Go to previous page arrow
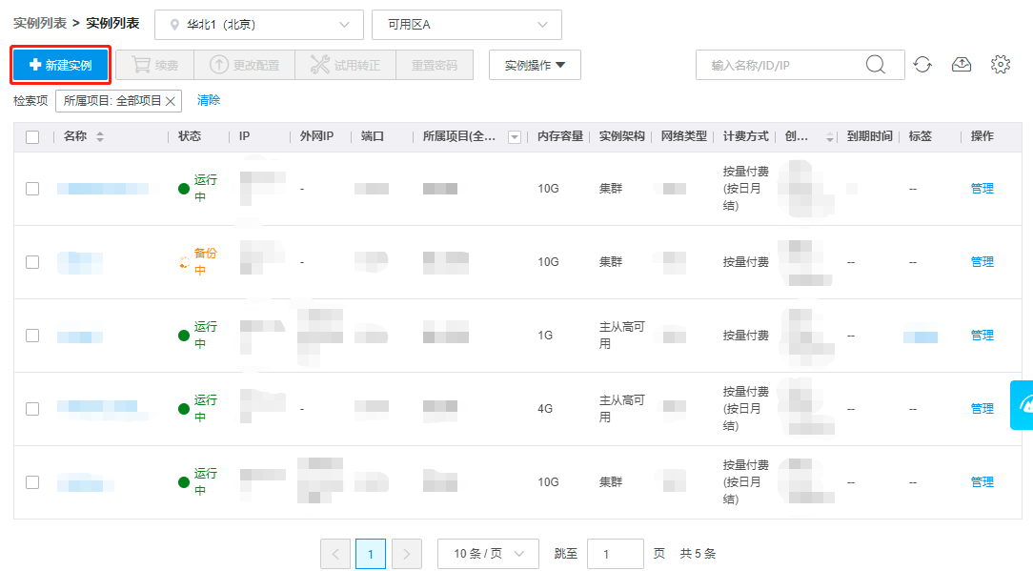The height and width of the screenshot is (571, 1033). click(x=335, y=554)
